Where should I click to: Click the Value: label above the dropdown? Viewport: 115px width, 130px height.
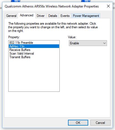72,37
